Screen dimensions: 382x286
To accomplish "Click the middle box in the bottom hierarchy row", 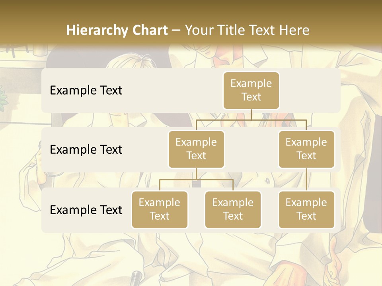I will (x=233, y=209).
